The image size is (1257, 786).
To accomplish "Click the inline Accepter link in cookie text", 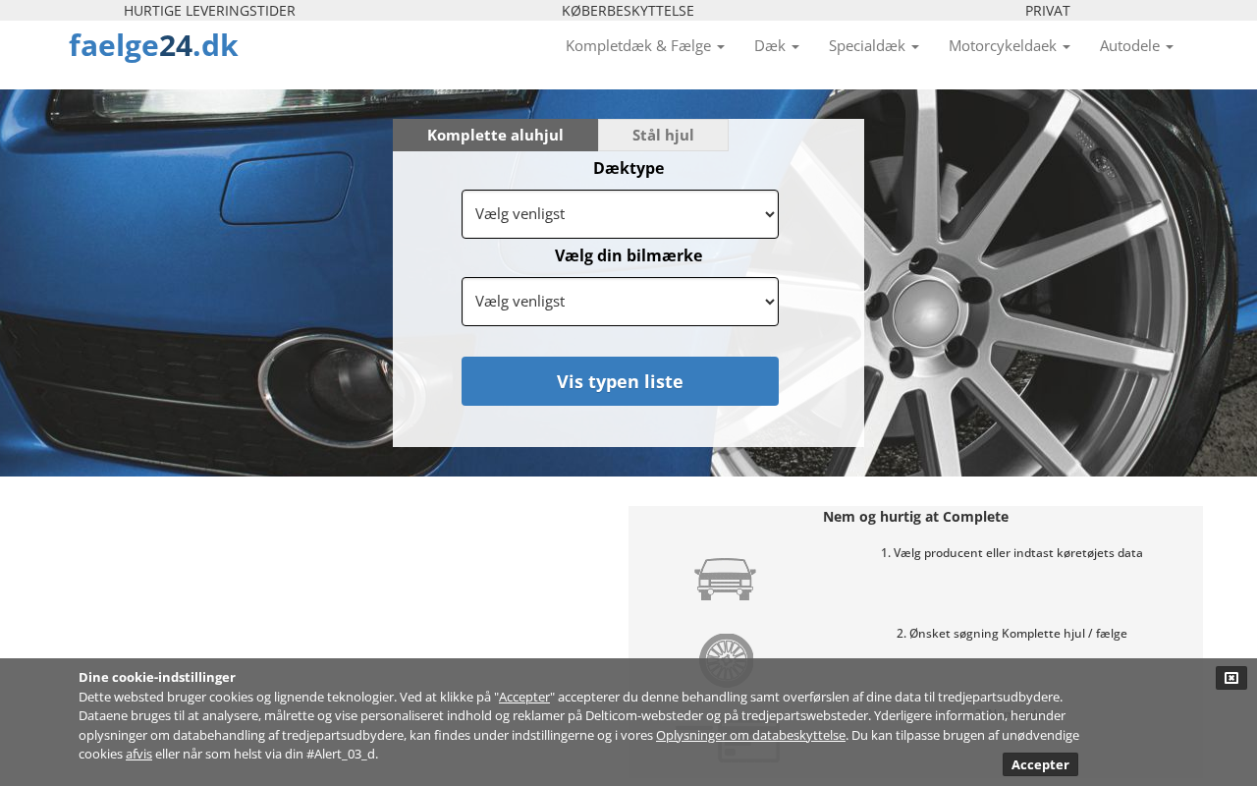I will coord(524,697).
